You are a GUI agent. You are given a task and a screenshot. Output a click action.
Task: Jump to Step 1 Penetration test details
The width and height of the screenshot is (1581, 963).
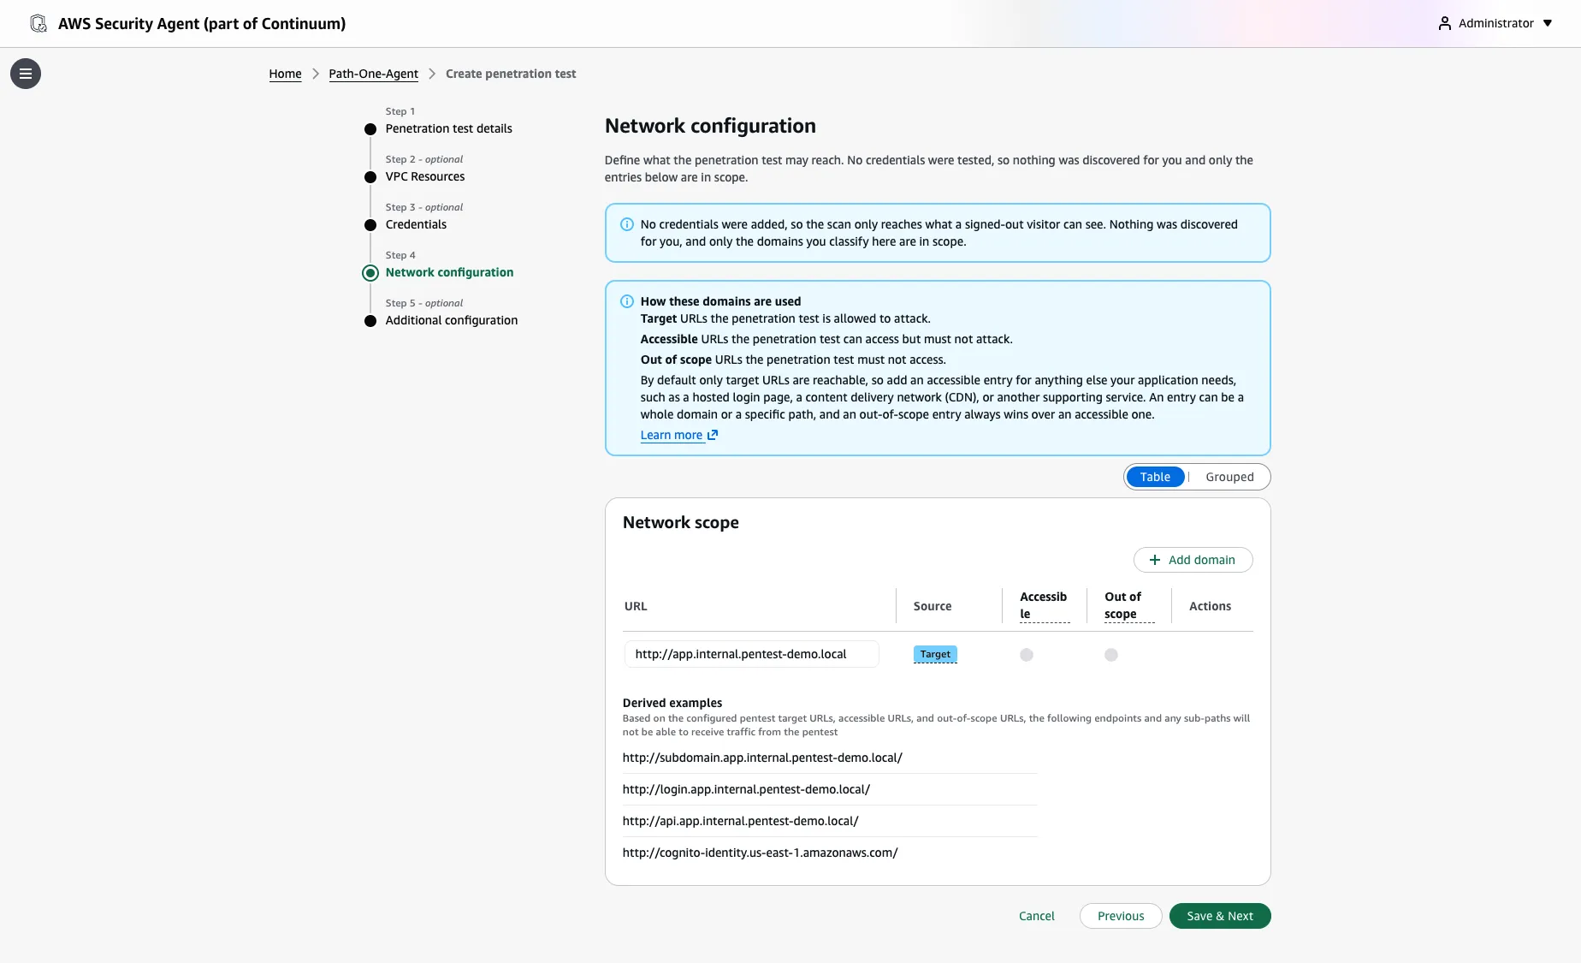[448, 128]
